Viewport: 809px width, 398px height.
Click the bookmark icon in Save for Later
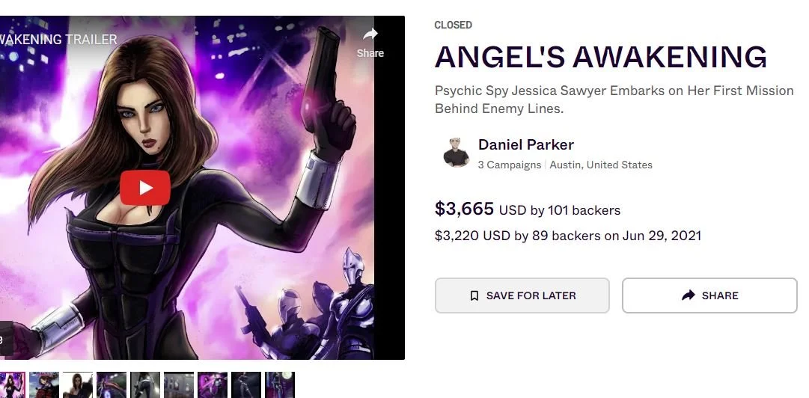(x=474, y=296)
